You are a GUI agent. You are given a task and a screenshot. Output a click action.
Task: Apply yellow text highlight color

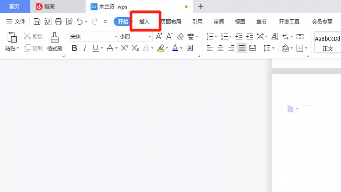(161, 48)
